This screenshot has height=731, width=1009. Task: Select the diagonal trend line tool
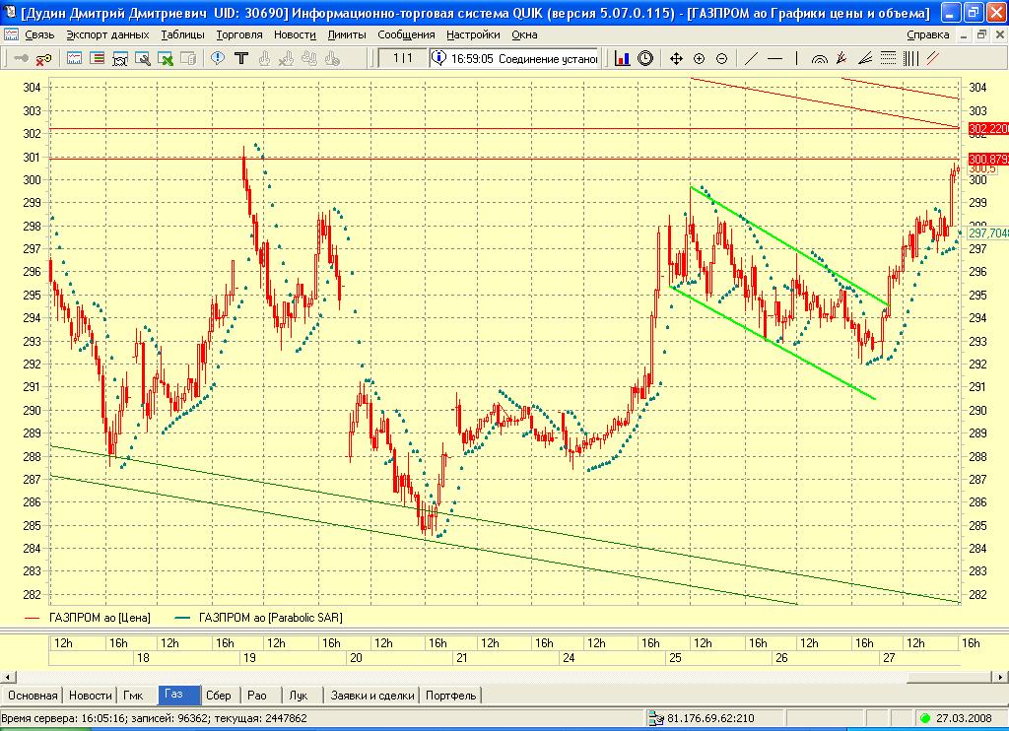[x=751, y=58]
